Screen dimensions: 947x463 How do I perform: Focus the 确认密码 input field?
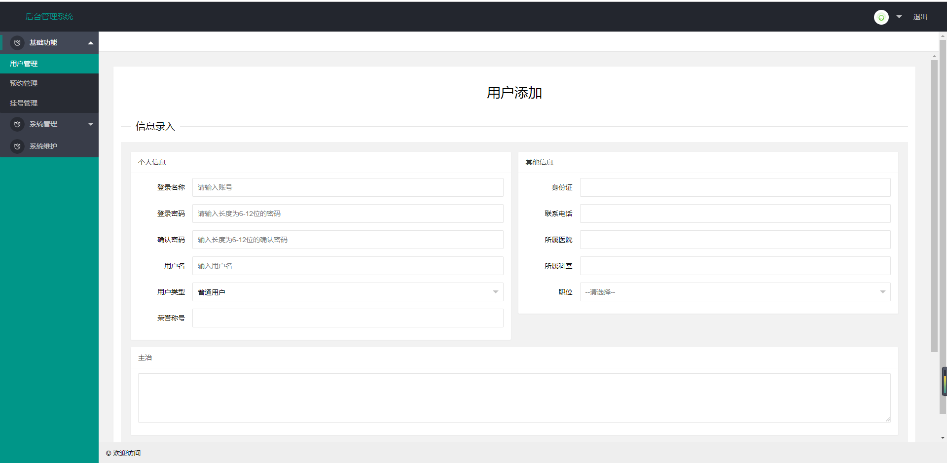pyautogui.click(x=348, y=240)
